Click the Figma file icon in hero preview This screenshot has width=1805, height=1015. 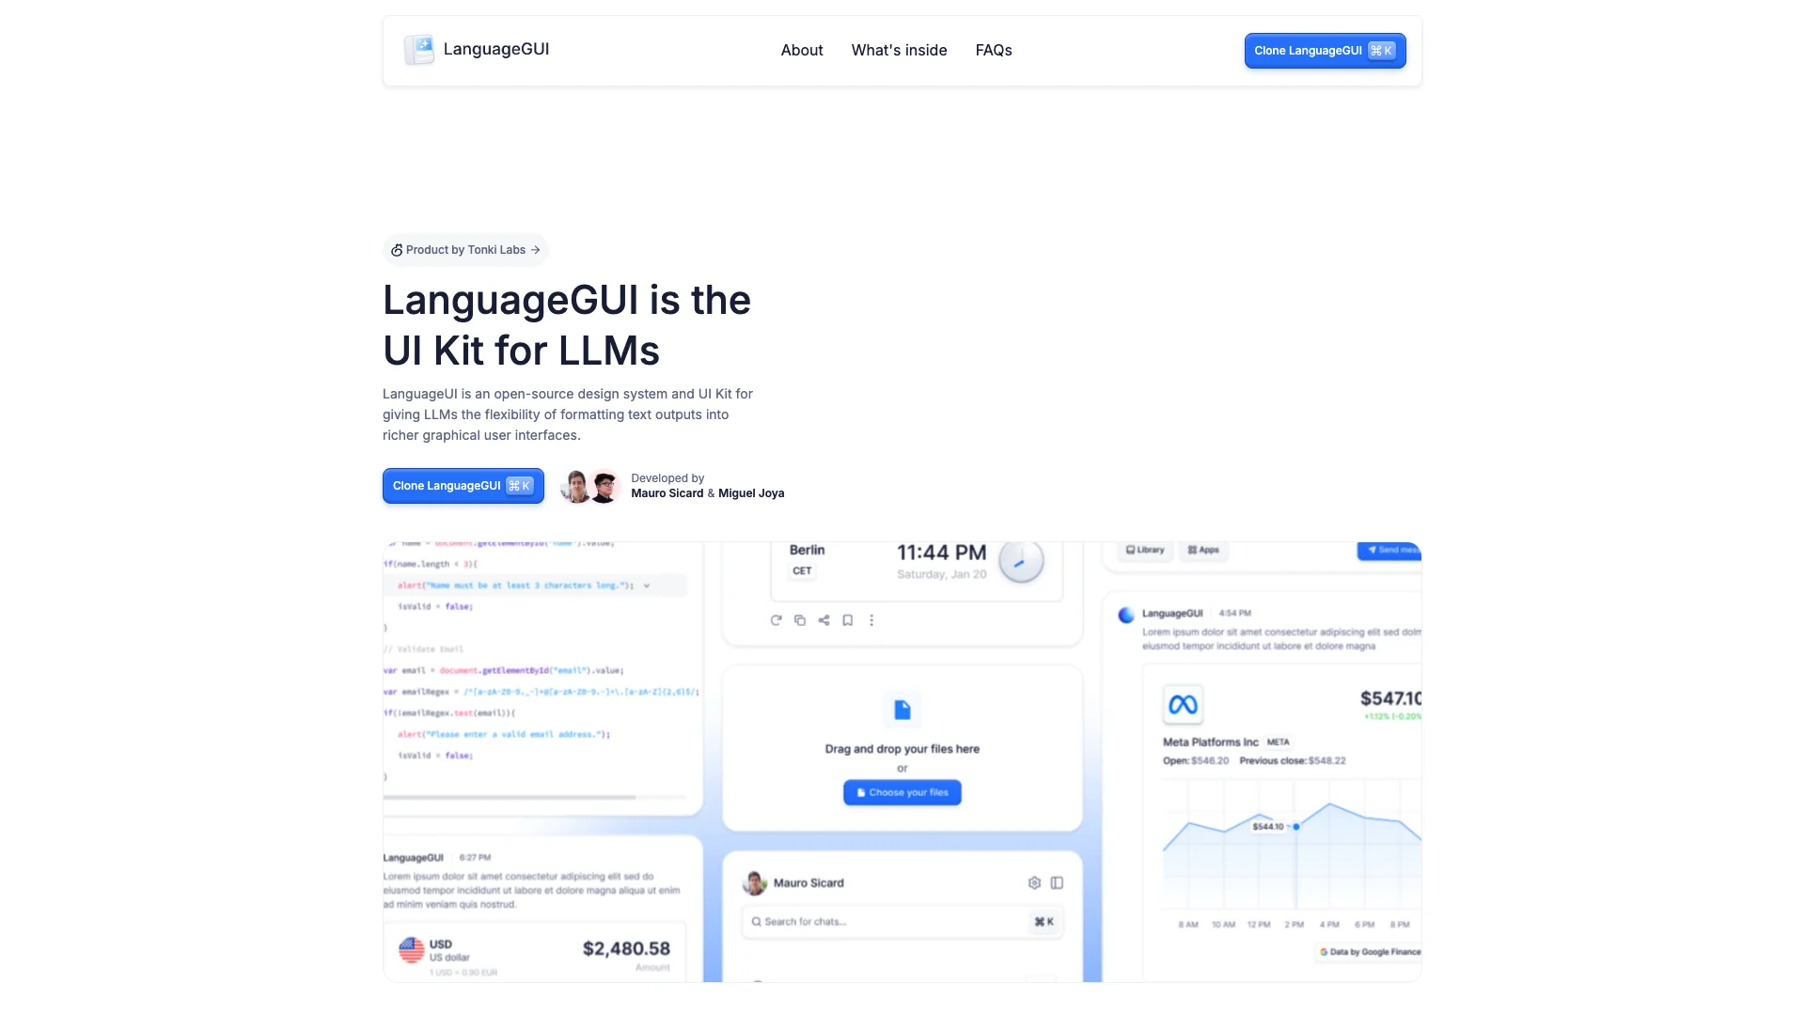click(902, 708)
